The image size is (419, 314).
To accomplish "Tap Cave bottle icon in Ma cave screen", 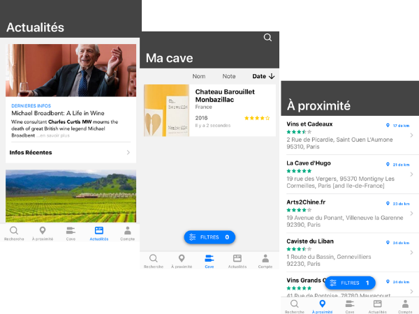I will [x=209, y=258].
